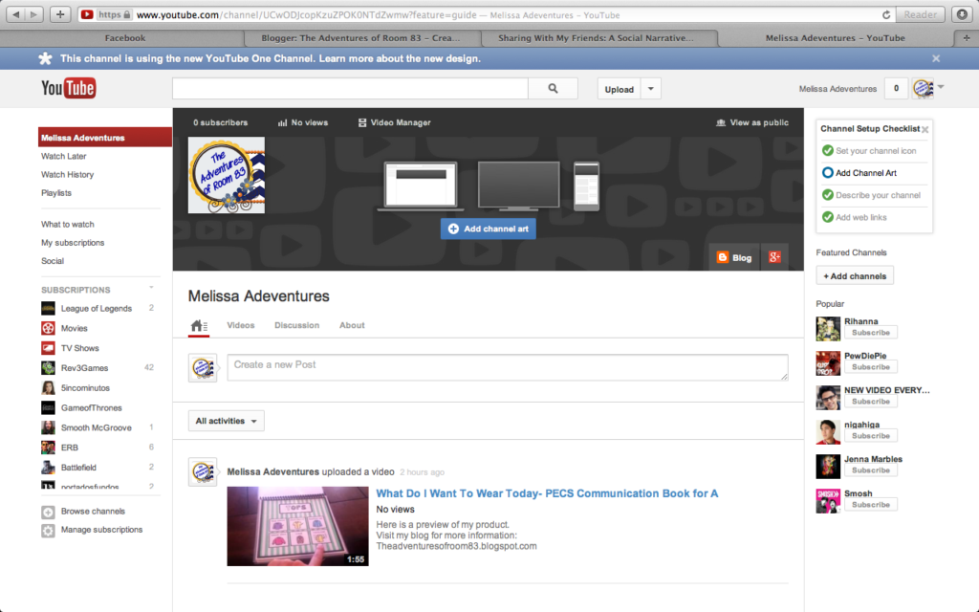979x612 pixels.
Task: Click Safari's Reader button
Action: [x=921, y=14]
